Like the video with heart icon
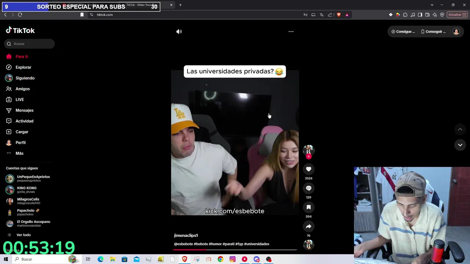The width and height of the screenshot is (470, 264). (x=308, y=169)
